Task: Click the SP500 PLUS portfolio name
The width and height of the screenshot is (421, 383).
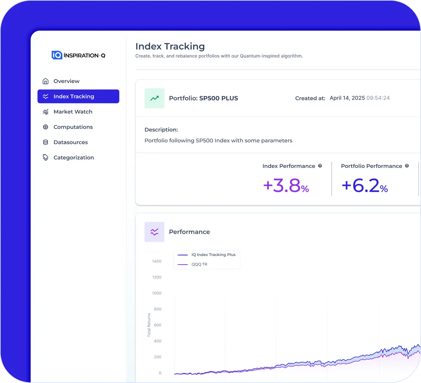Action: pyautogui.click(x=218, y=98)
